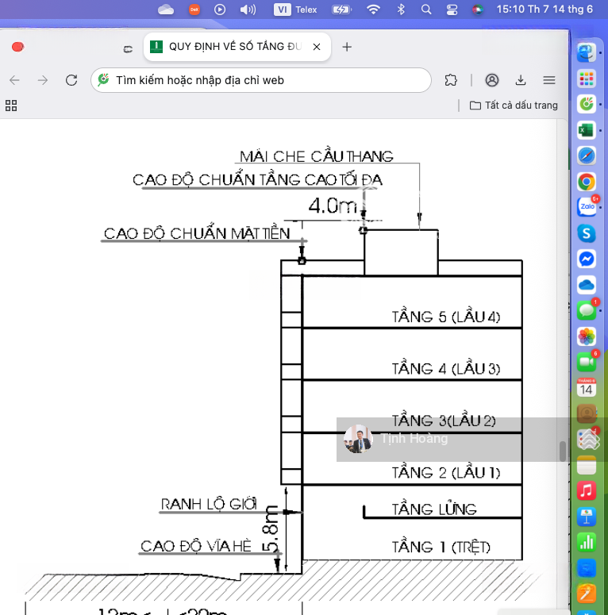Open the user profile icon

click(x=492, y=80)
